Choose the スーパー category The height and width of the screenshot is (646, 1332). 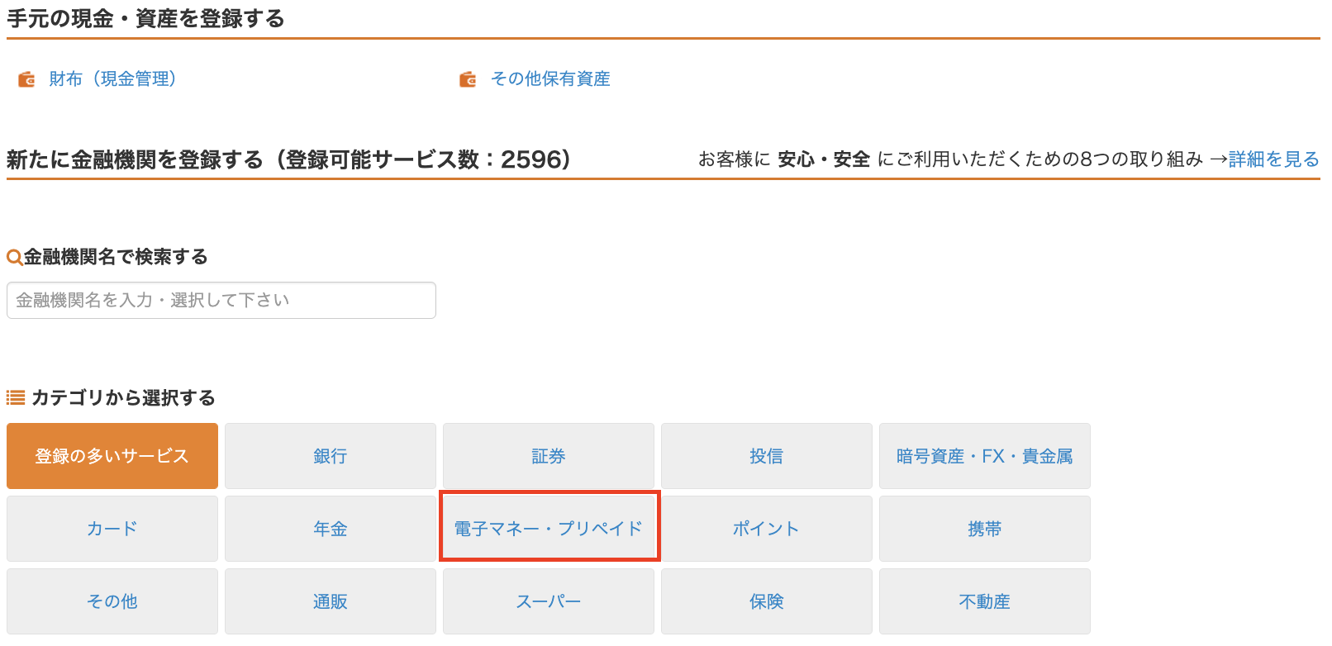click(x=549, y=601)
